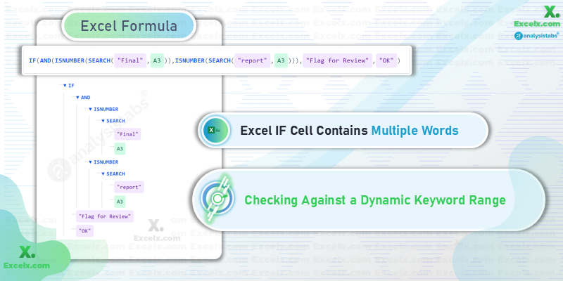
Task: Click the "Final" token in the formula bar
Action: coord(131,60)
